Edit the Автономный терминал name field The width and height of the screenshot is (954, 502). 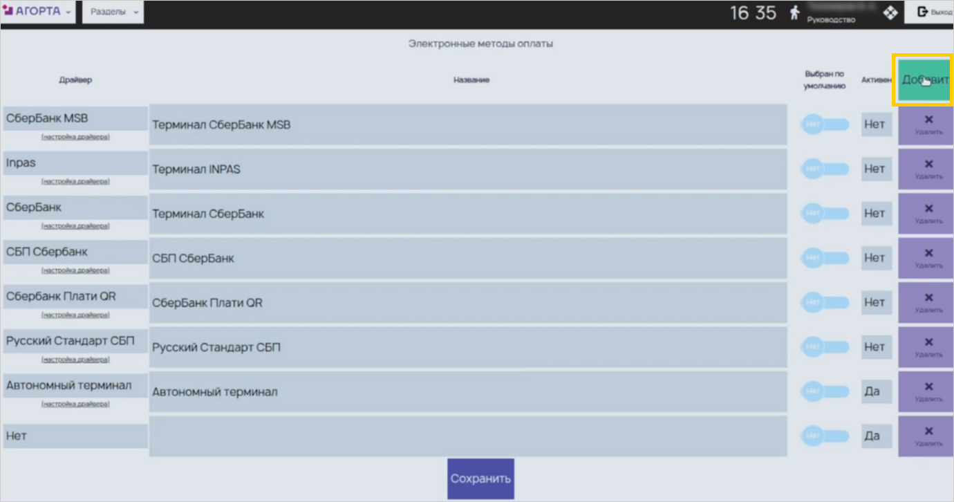click(468, 391)
